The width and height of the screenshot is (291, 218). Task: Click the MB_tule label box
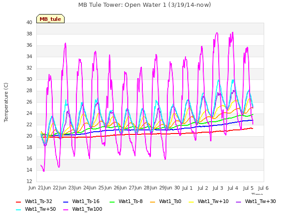pyautogui.click(x=50, y=19)
